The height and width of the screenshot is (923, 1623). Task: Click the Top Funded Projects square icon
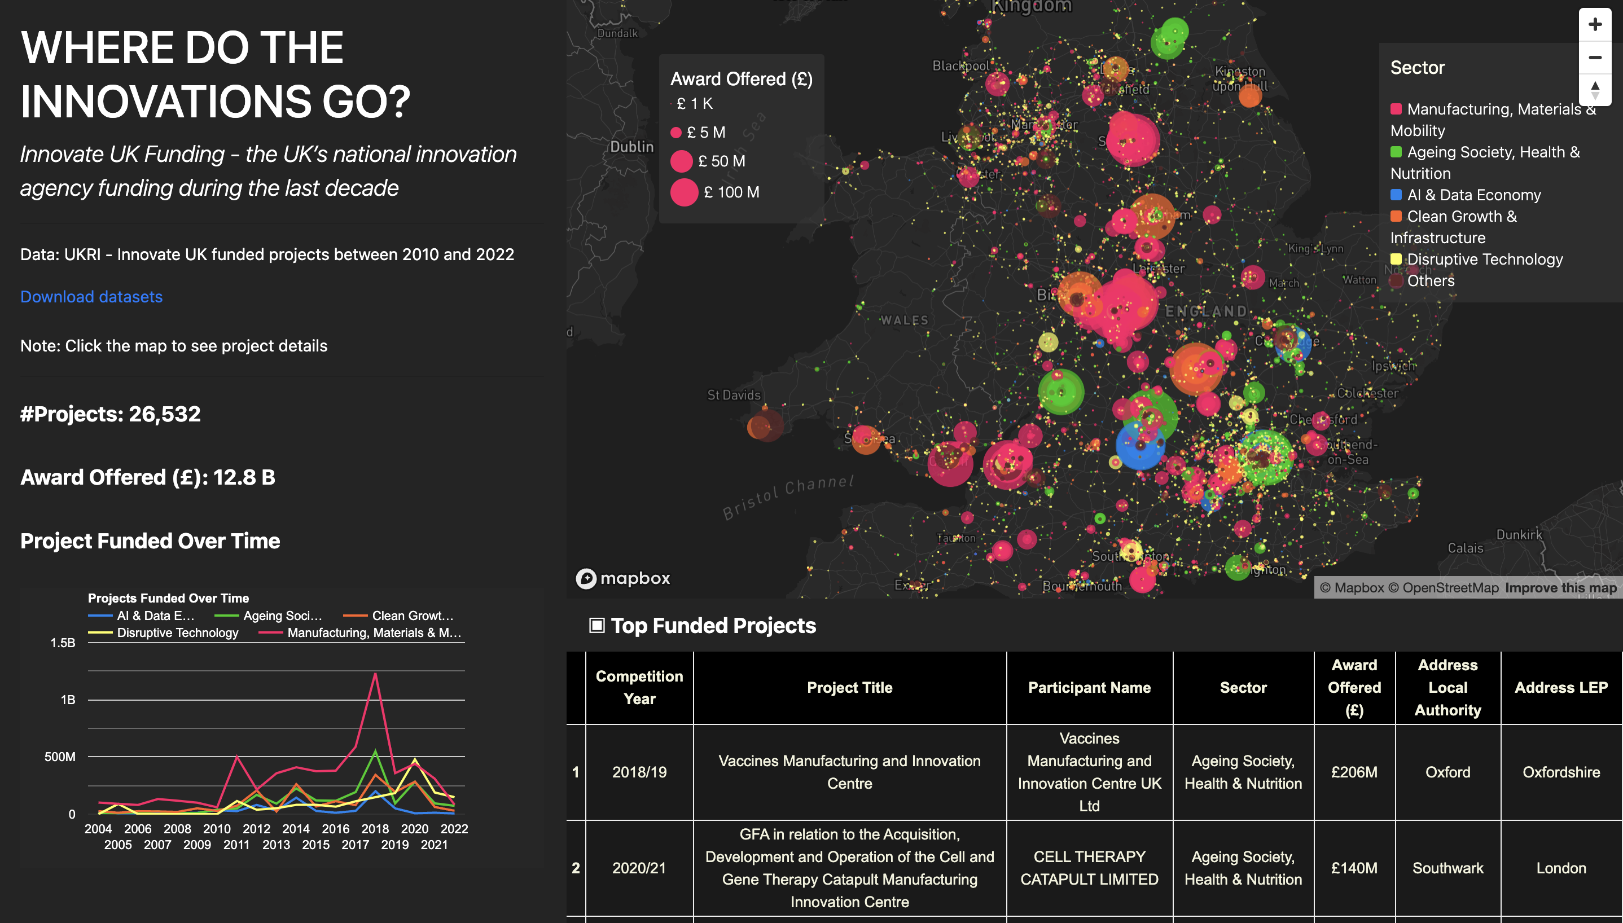pos(596,626)
